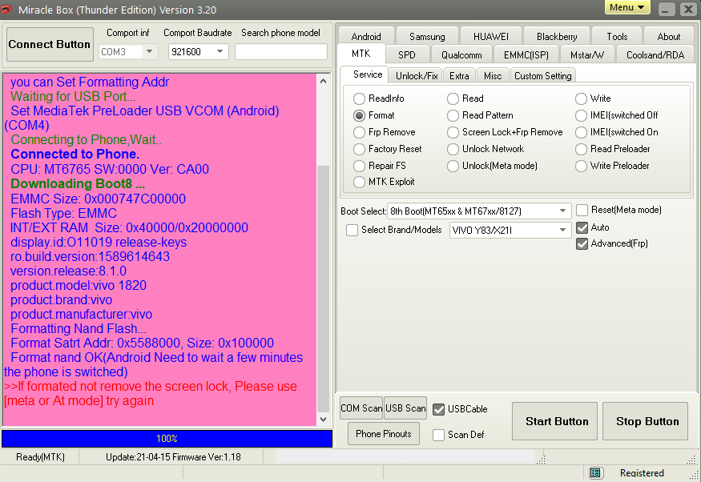Switch to the SPD tab

coord(407,55)
